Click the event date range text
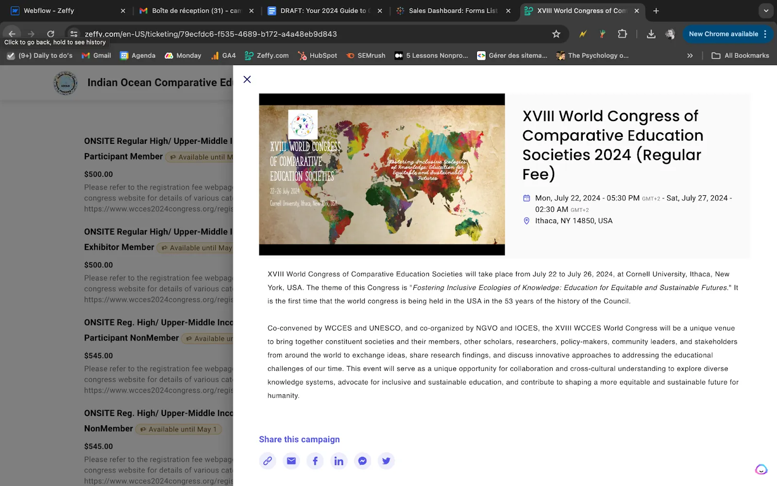This screenshot has height=486, width=777. 633,204
